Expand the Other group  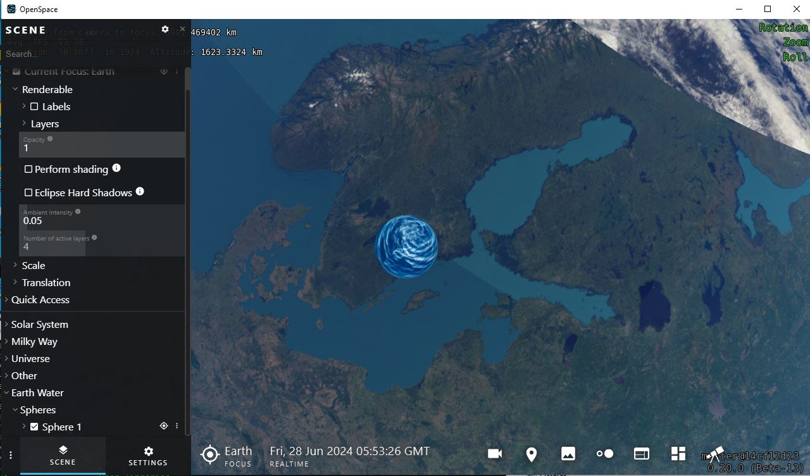(6, 375)
